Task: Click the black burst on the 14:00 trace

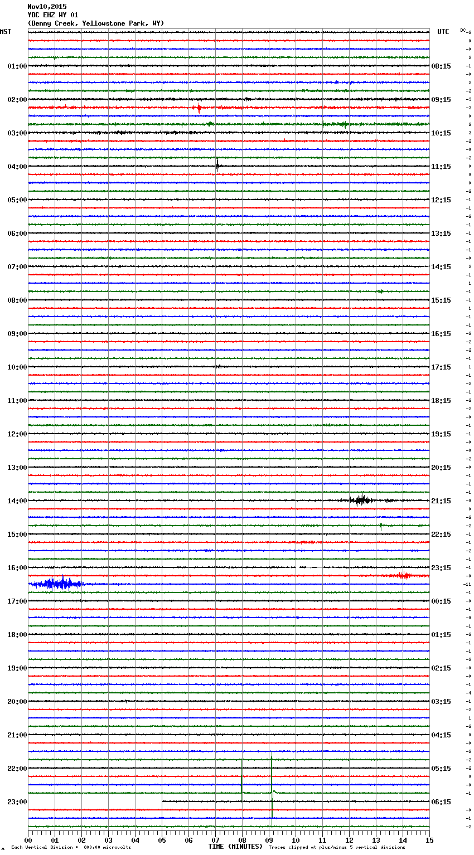Action: 361,500
